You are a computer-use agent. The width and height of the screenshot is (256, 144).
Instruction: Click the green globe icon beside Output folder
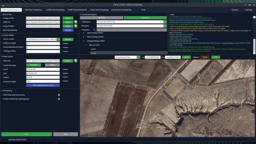point(76,26)
